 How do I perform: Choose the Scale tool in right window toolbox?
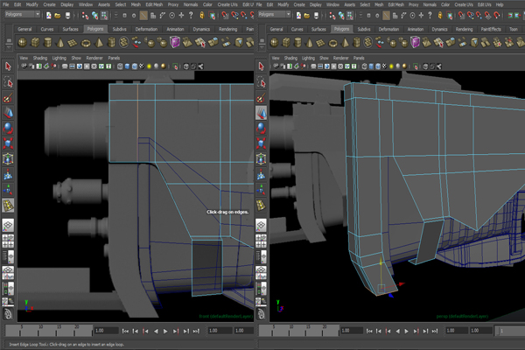(x=261, y=143)
